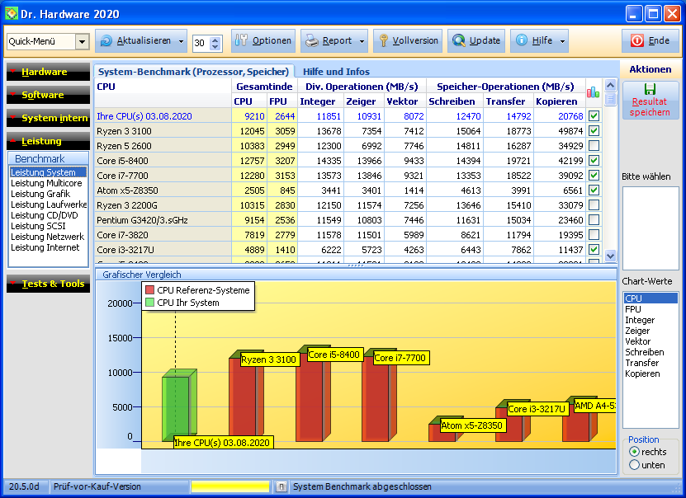This screenshot has height=498, width=686.
Task: Expand the Software sidebar section
Action: [48, 95]
